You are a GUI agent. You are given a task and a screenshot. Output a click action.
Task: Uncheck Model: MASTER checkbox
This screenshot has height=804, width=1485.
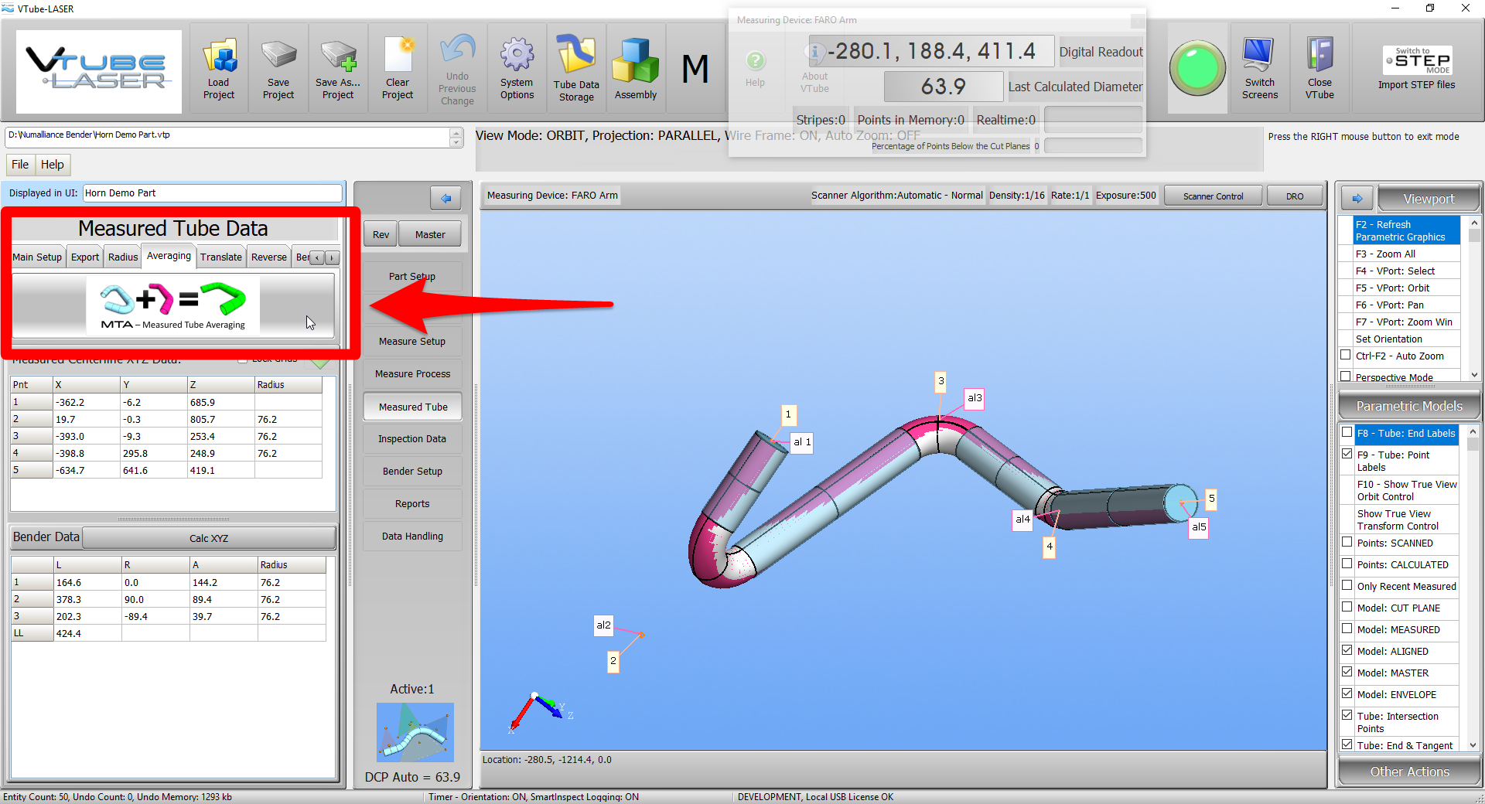tap(1347, 673)
